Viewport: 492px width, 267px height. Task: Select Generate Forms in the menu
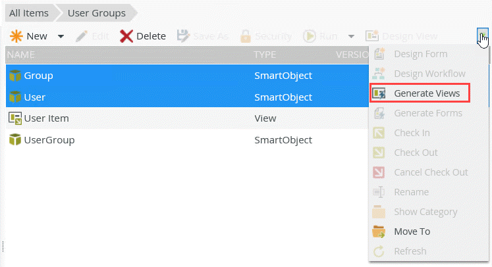428,113
